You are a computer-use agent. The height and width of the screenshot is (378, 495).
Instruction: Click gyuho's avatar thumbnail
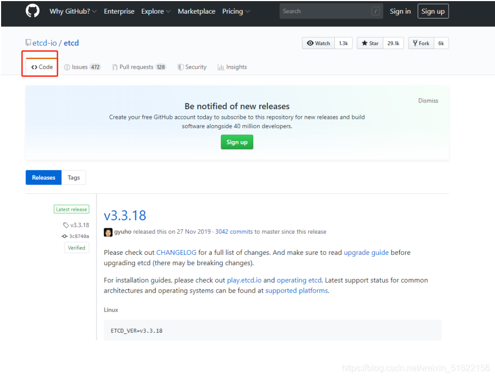pos(108,232)
